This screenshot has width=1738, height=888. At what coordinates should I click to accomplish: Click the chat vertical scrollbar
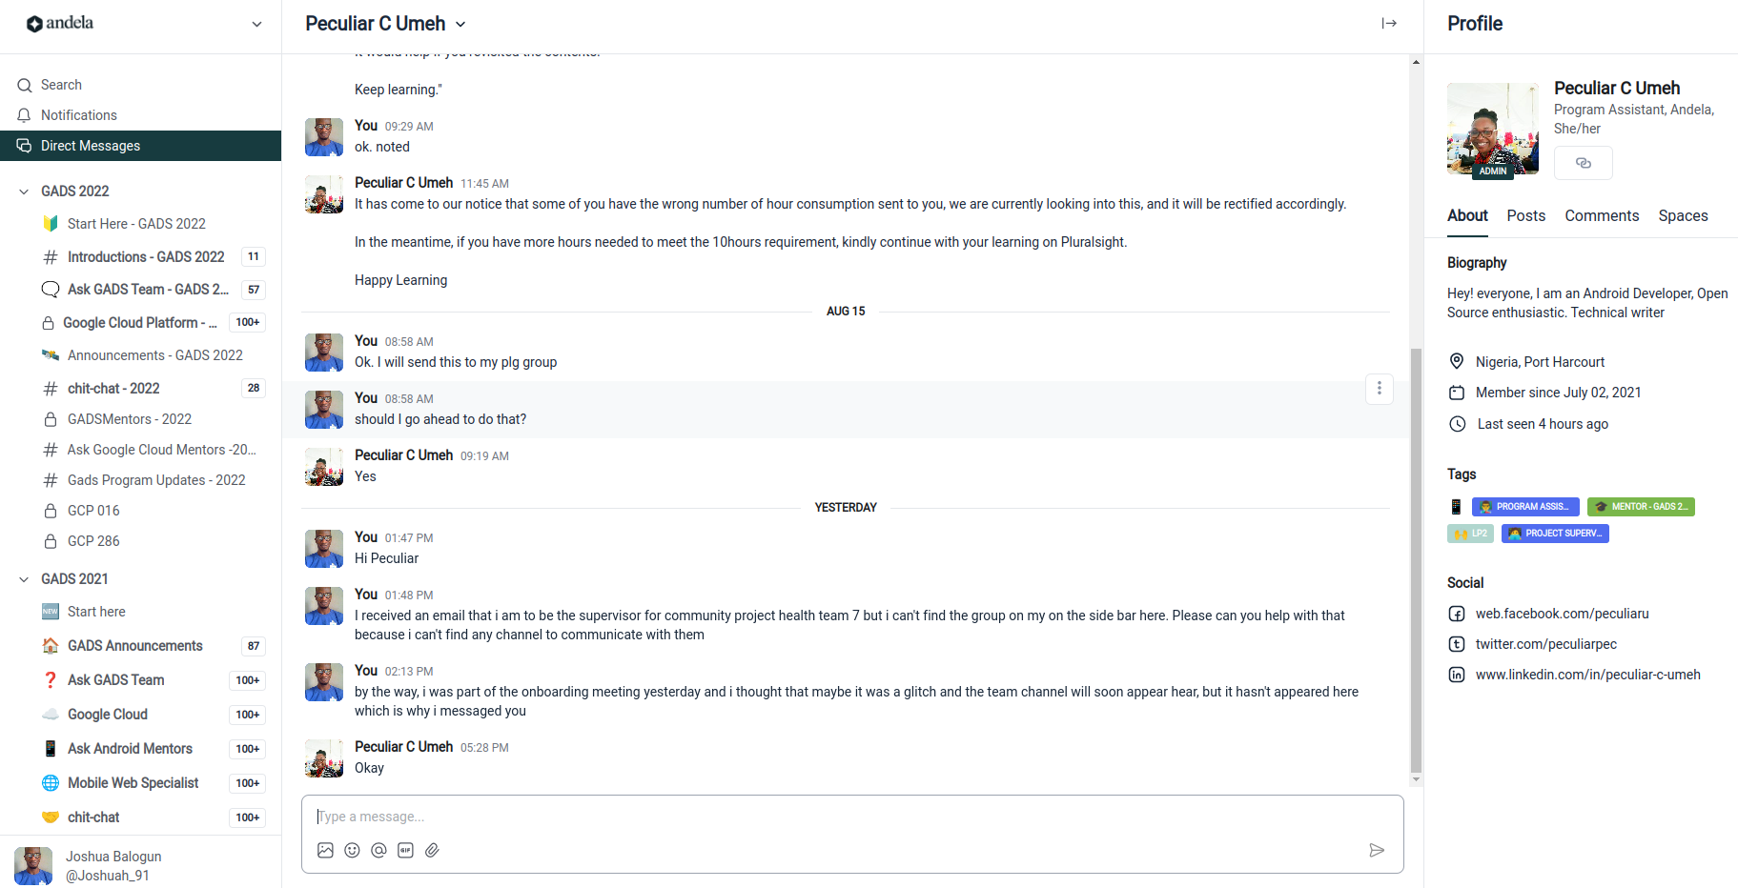click(1416, 560)
